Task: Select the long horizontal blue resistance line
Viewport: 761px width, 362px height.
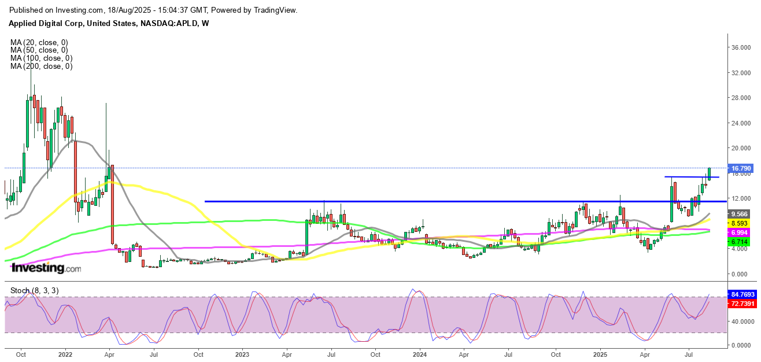Action: (x=405, y=201)
